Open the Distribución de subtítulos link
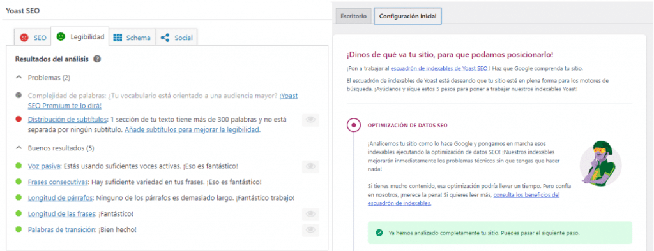 67,120
